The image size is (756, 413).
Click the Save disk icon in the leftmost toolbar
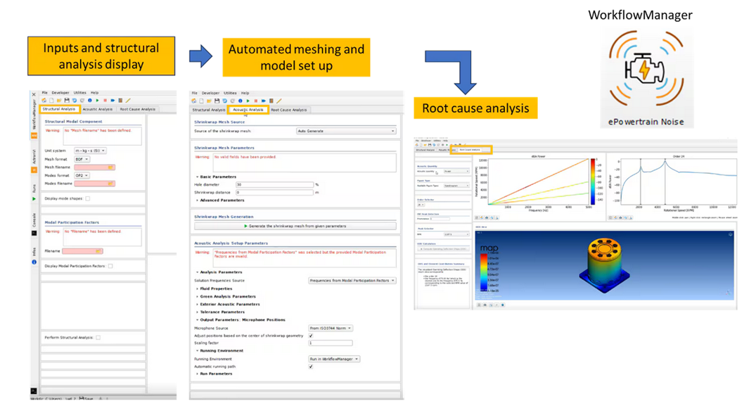(67, 101)
